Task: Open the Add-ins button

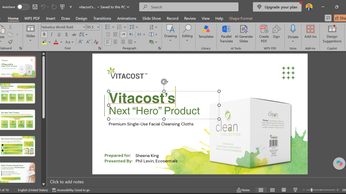Action: pyautogui.click(x=310, y=32)
